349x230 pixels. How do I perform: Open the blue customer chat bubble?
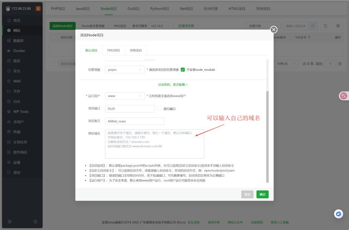click(338, 214)
